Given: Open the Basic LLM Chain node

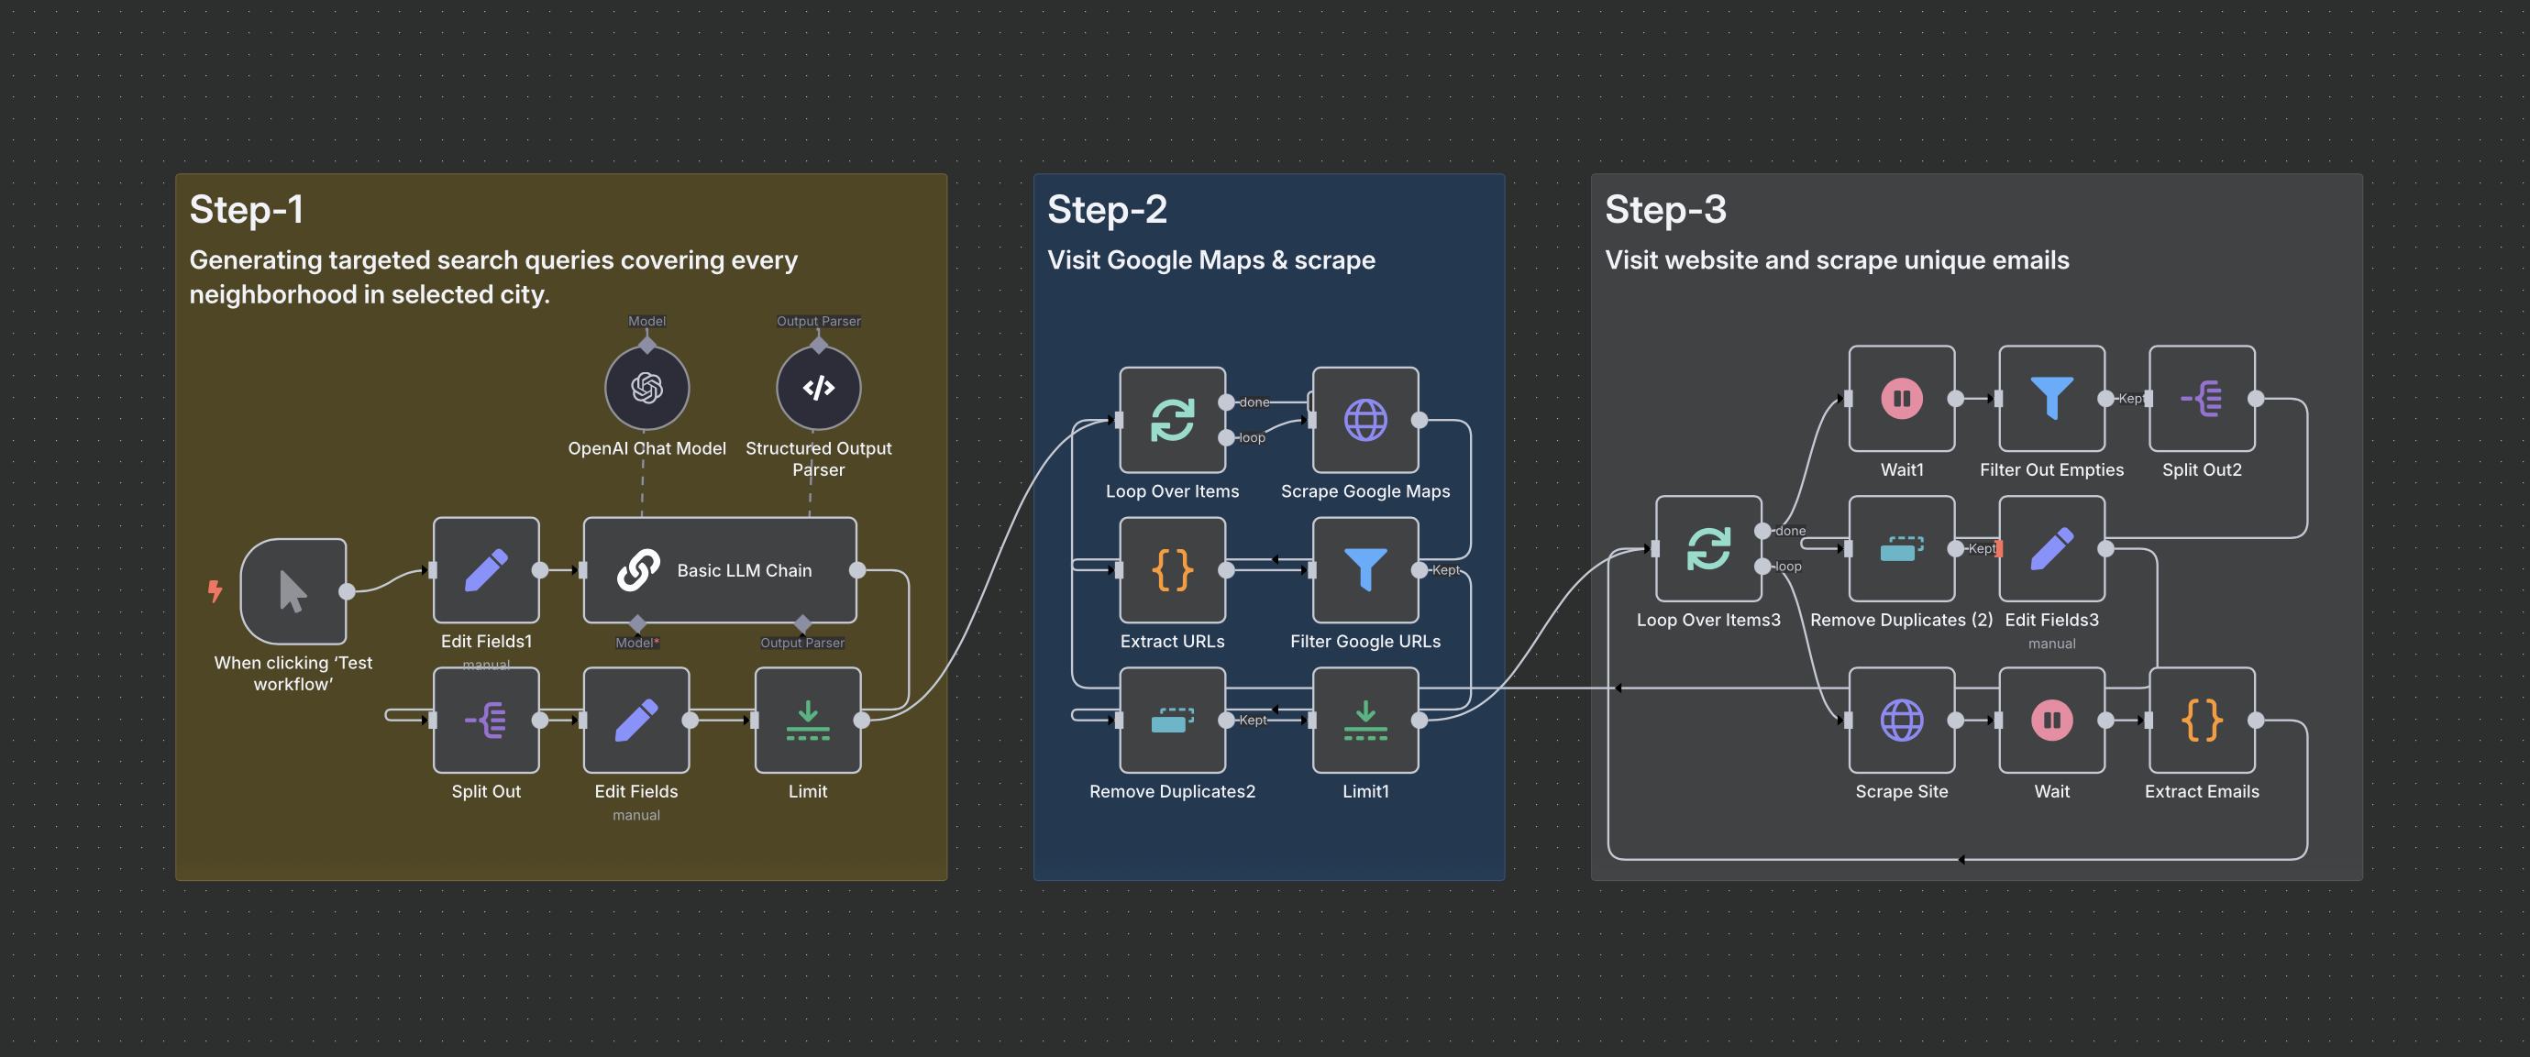Looking at the screenshot, I should [719, 570].
